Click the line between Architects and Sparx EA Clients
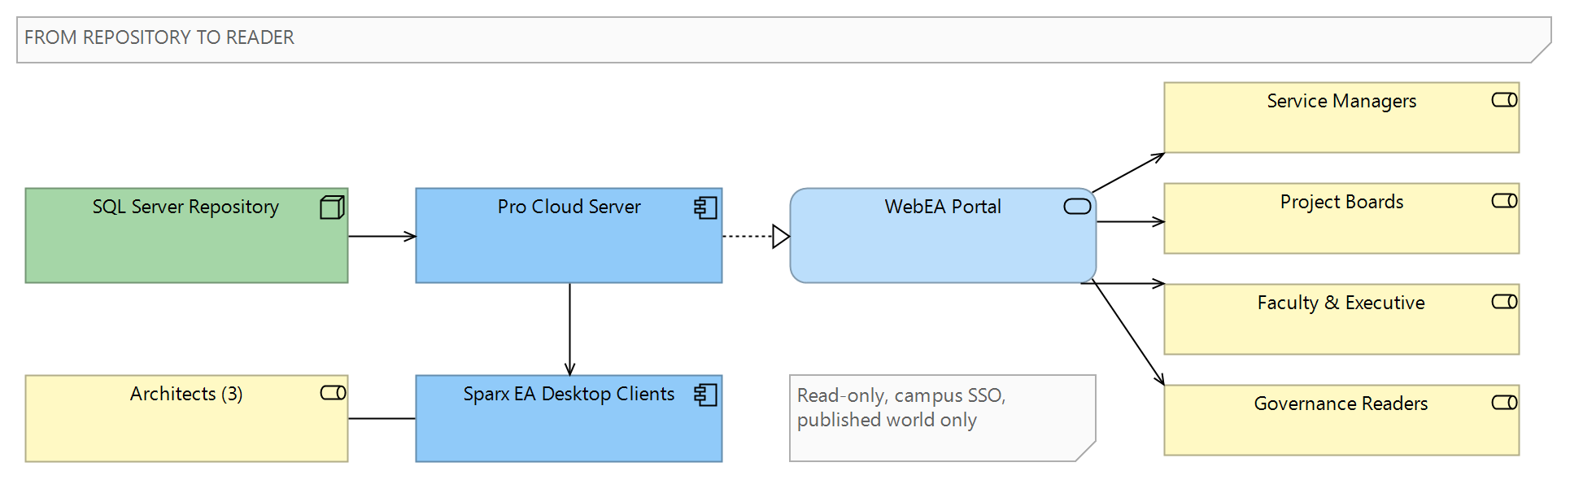Viewport: 1570px width, 480px height. pos(382,419)
